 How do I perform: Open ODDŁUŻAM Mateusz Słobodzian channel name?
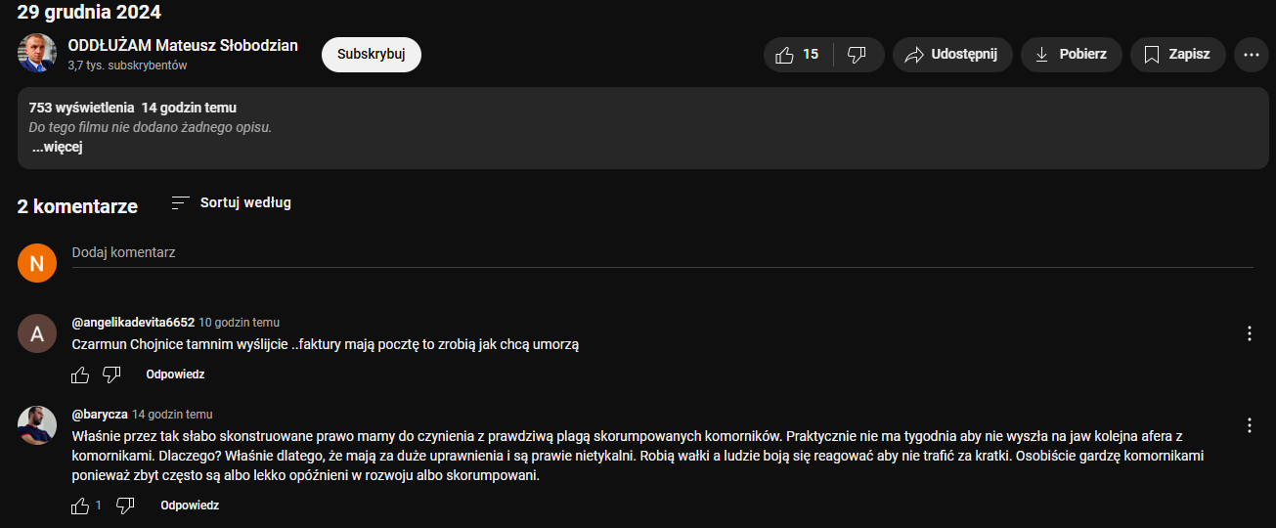[x=183, y=45]
